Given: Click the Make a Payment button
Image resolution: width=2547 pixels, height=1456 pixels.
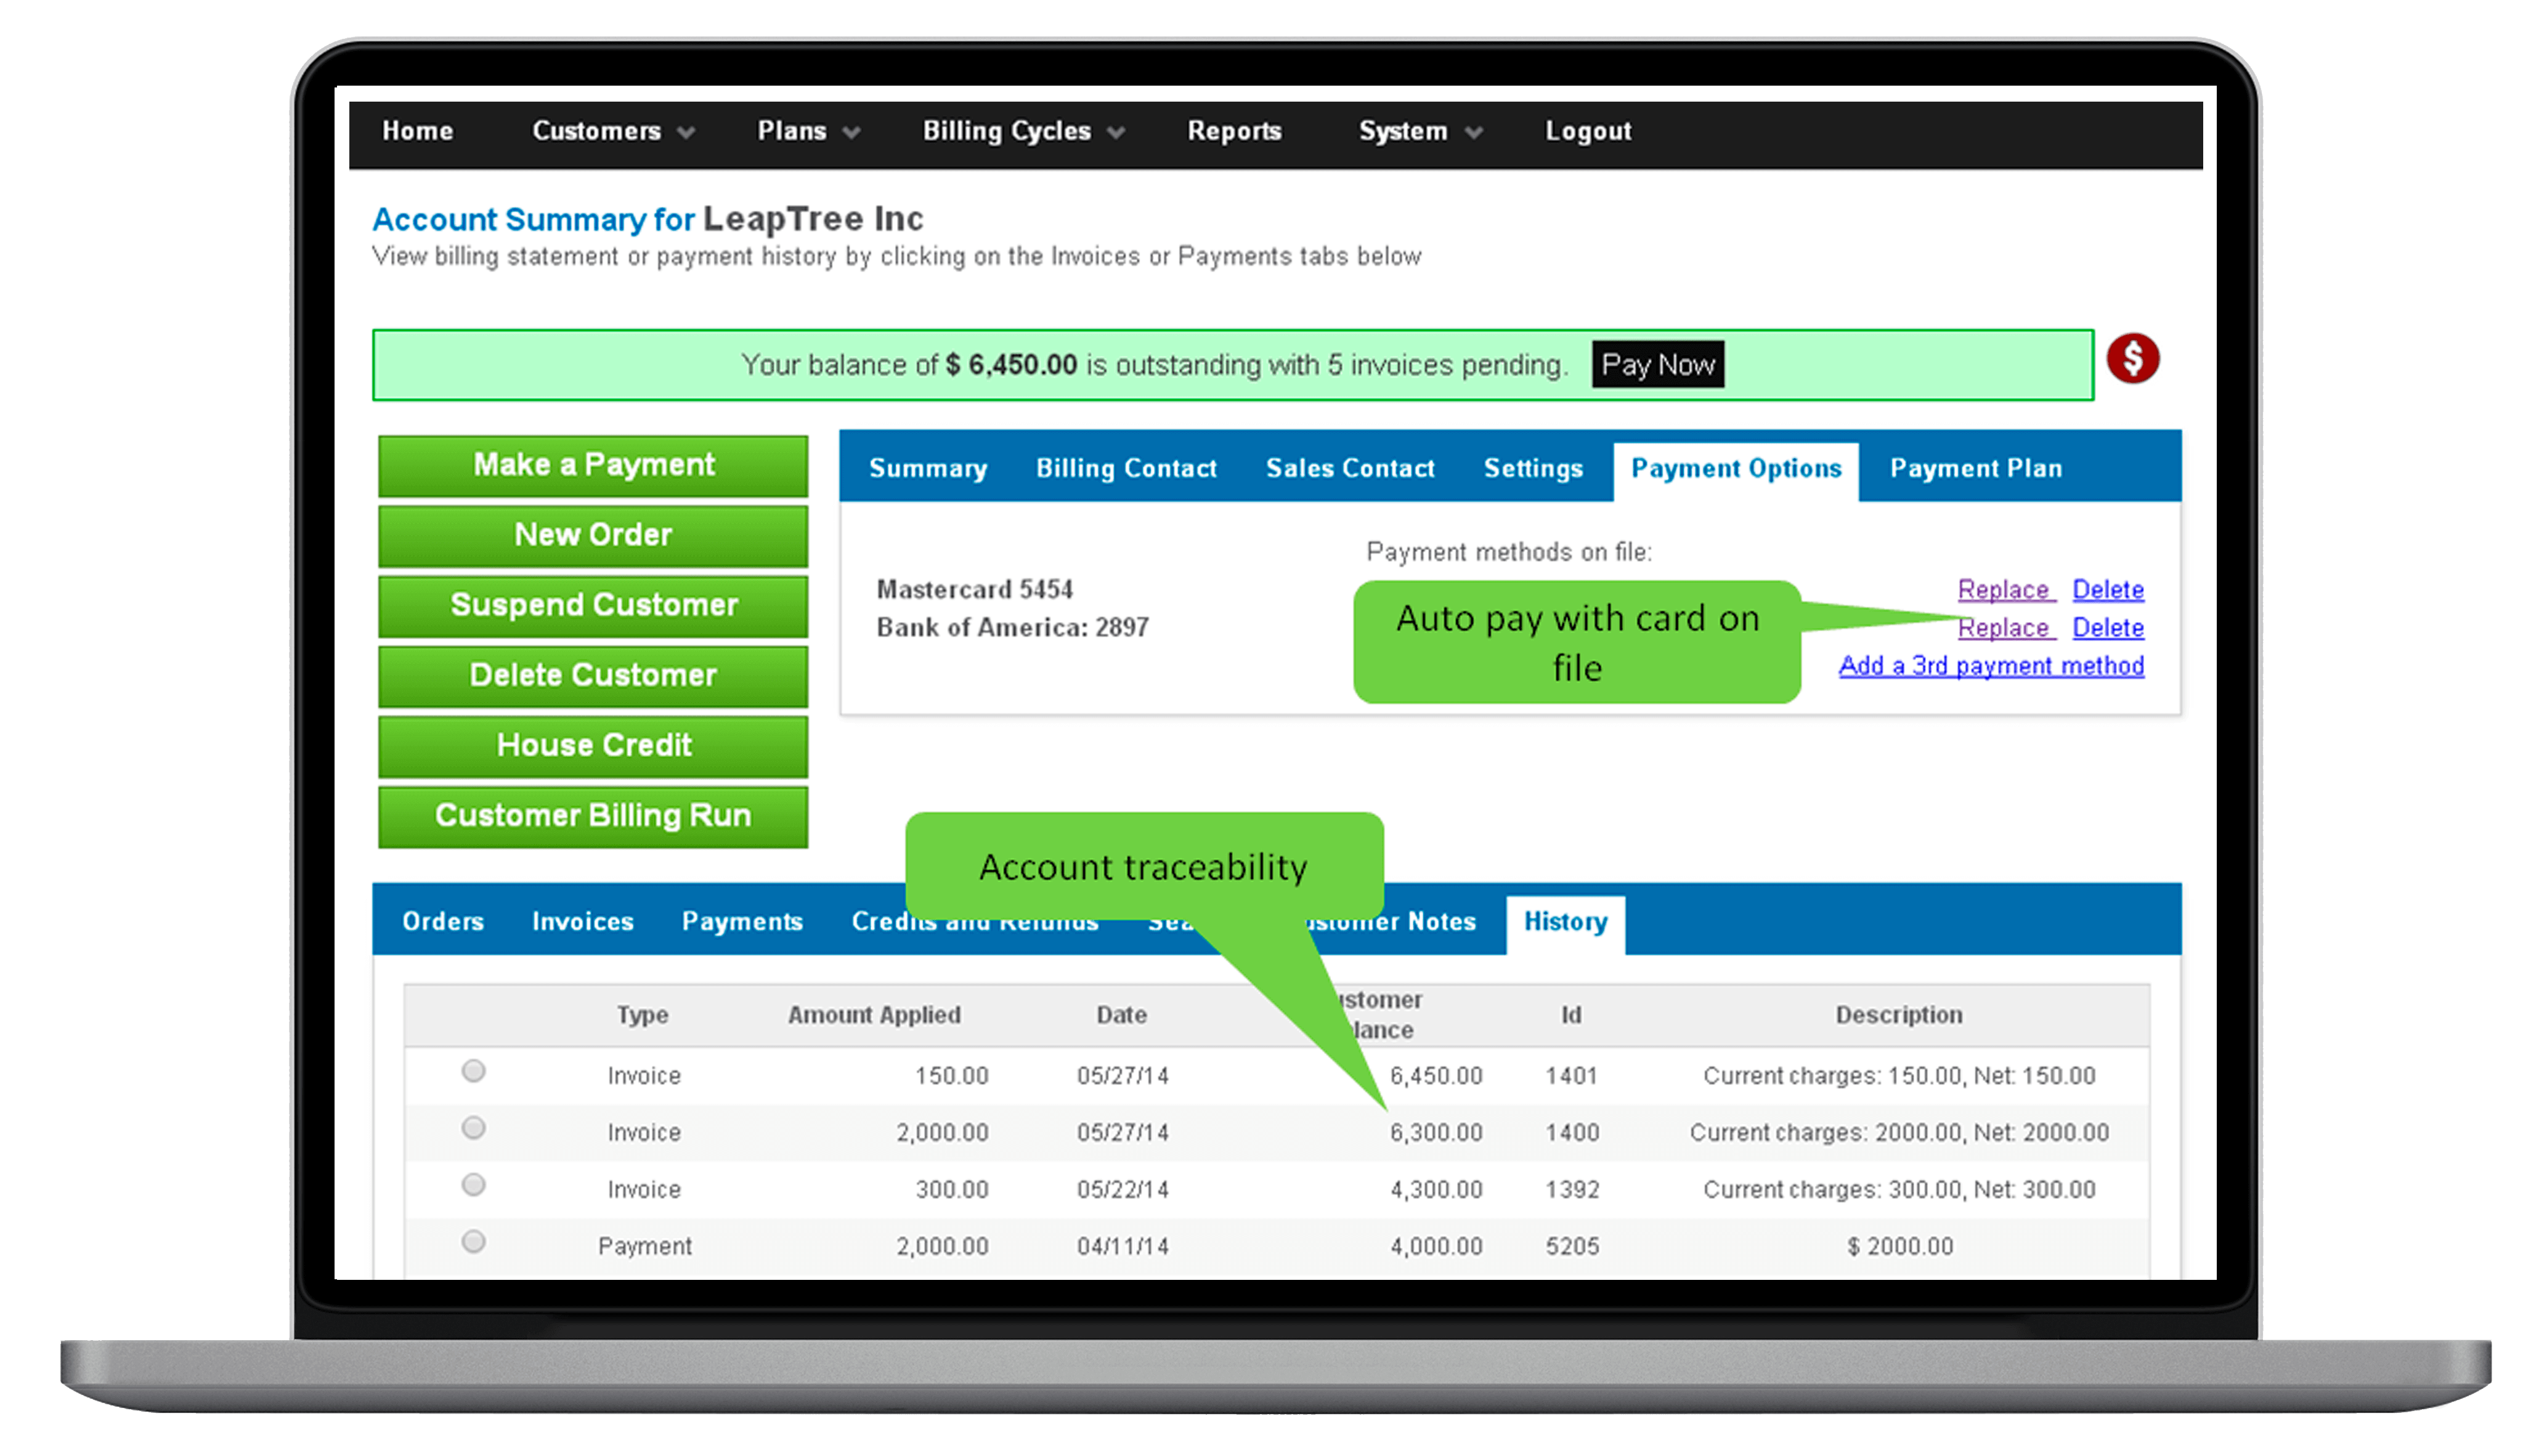Looking at the screenshot, I should [x=593, y=465].
